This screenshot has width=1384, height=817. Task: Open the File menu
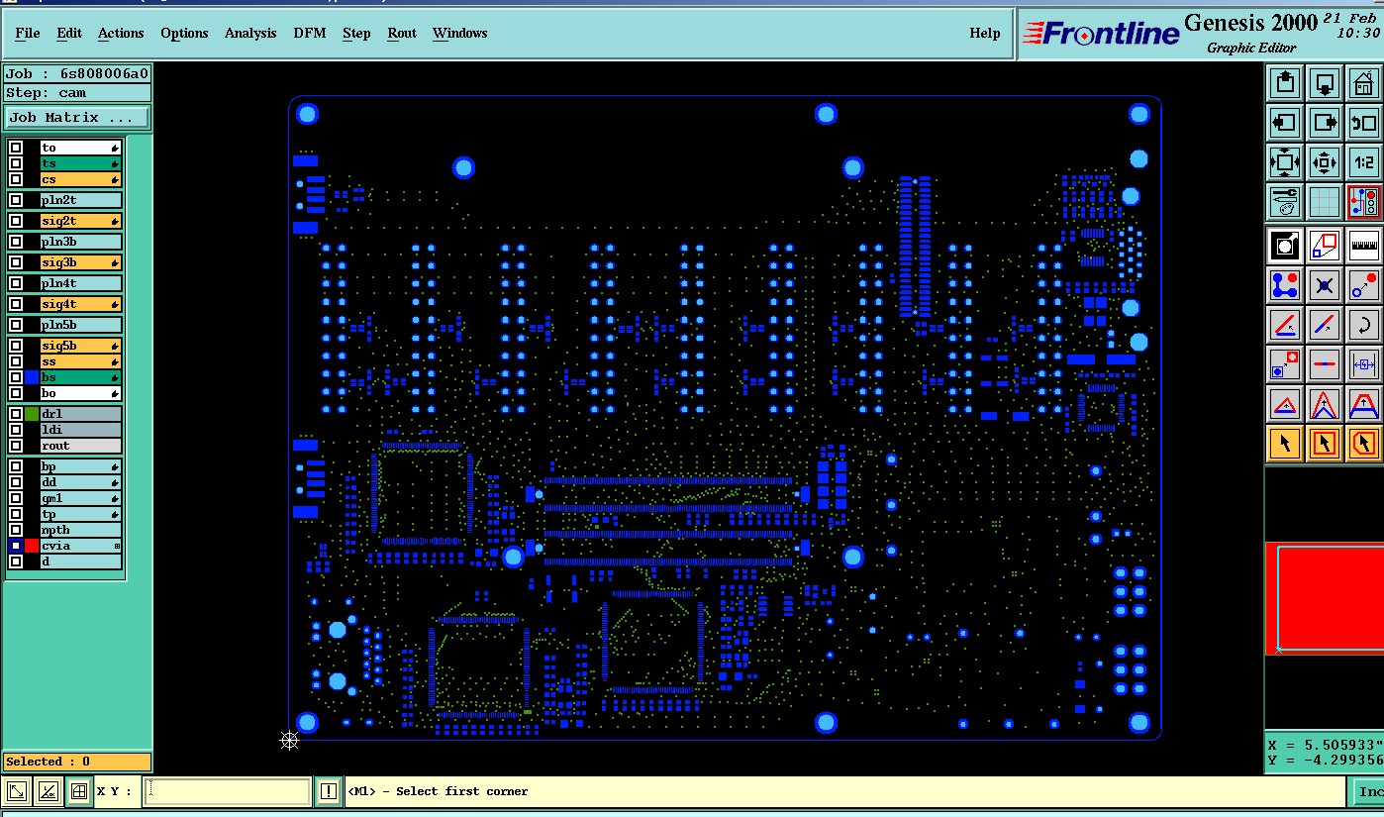28,33
